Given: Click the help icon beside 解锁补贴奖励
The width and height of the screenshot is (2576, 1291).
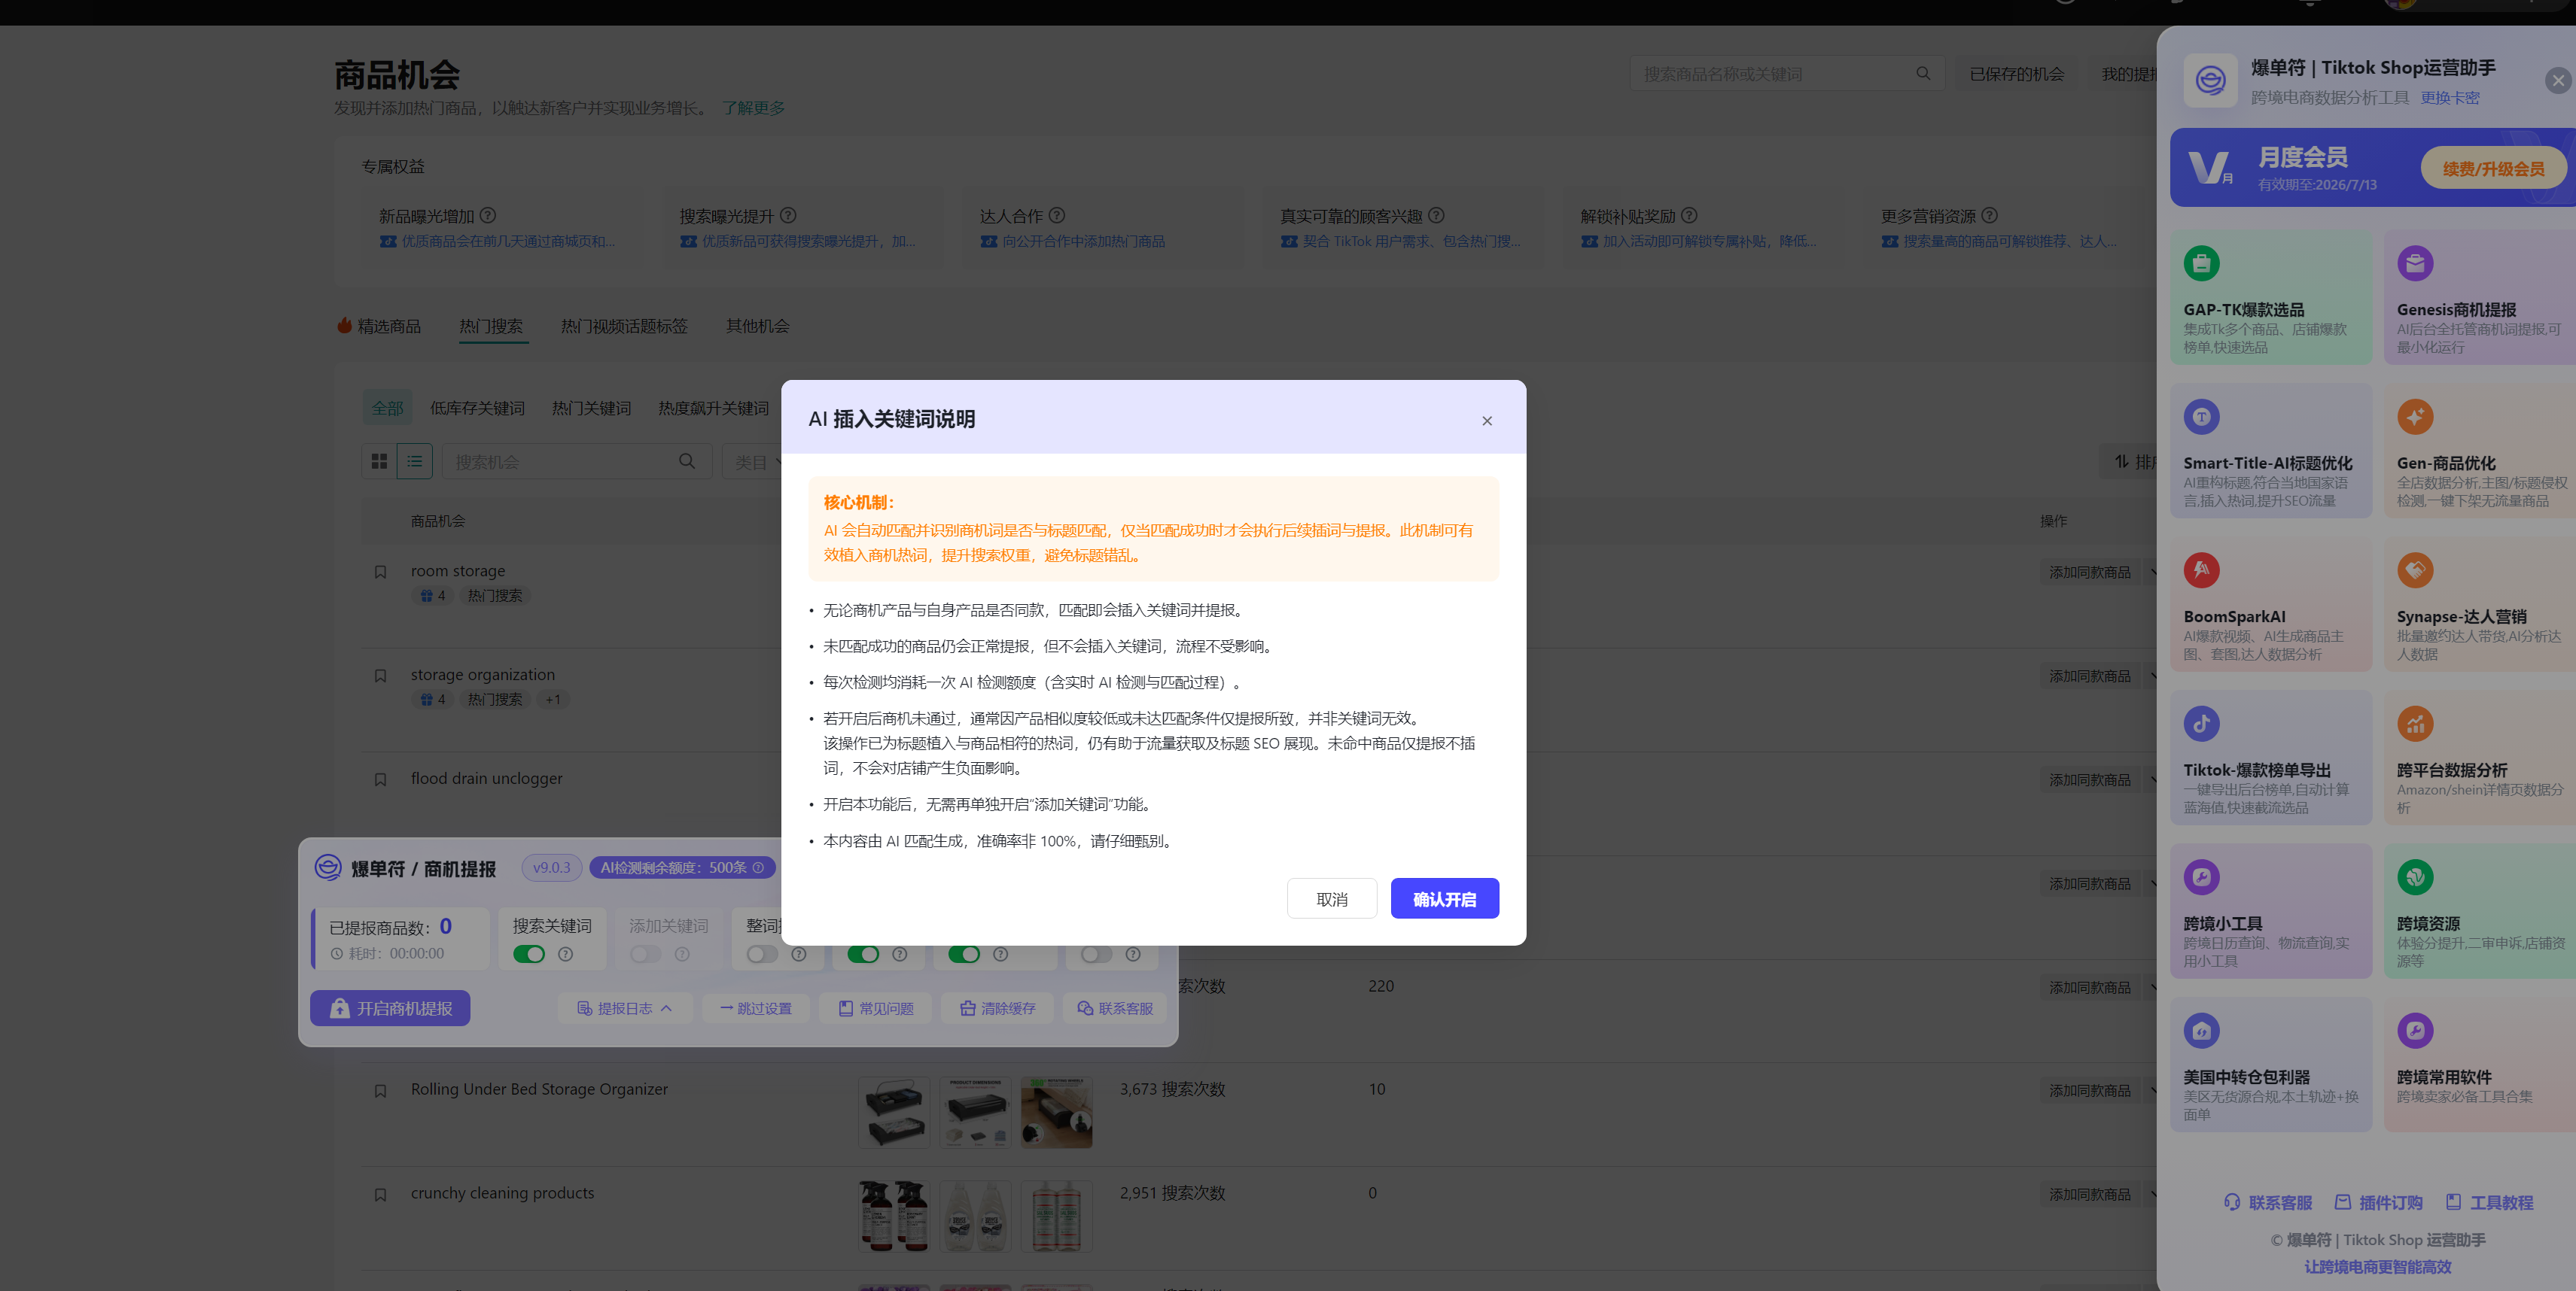Looking at the screenshot, I should pyautogui.click(x=1689, y=215).
